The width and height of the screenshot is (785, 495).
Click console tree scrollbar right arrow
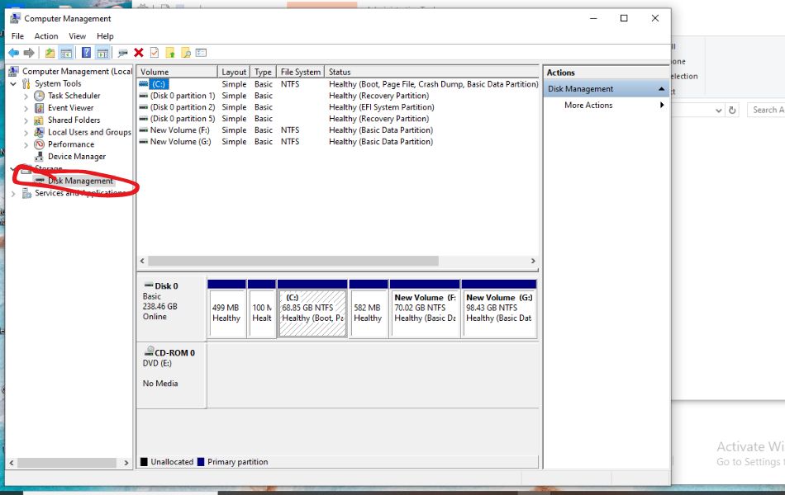(126, 463)
